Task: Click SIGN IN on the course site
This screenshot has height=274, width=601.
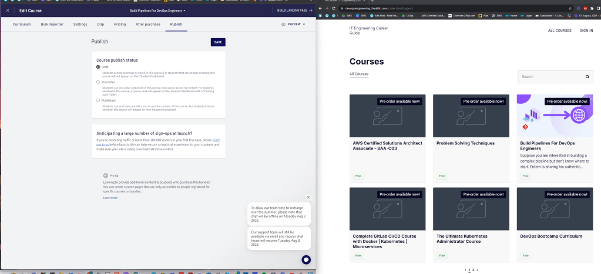Action: 586,31
